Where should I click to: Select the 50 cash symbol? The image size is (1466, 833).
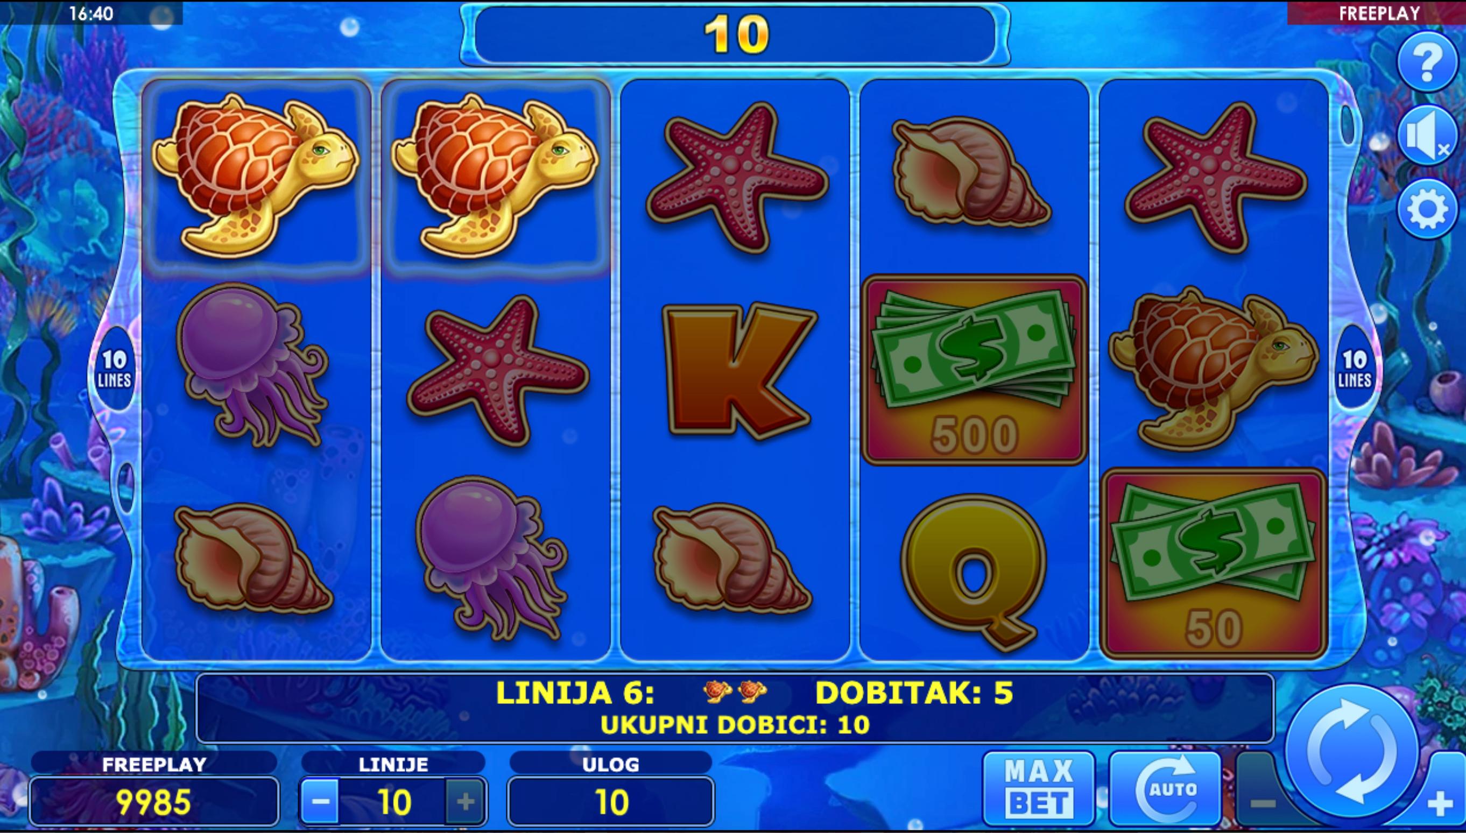click(x=1214, y=564)
